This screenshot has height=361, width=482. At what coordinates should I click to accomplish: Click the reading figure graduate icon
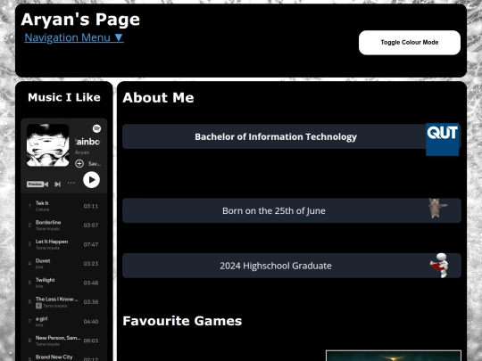tap(439, 266)
